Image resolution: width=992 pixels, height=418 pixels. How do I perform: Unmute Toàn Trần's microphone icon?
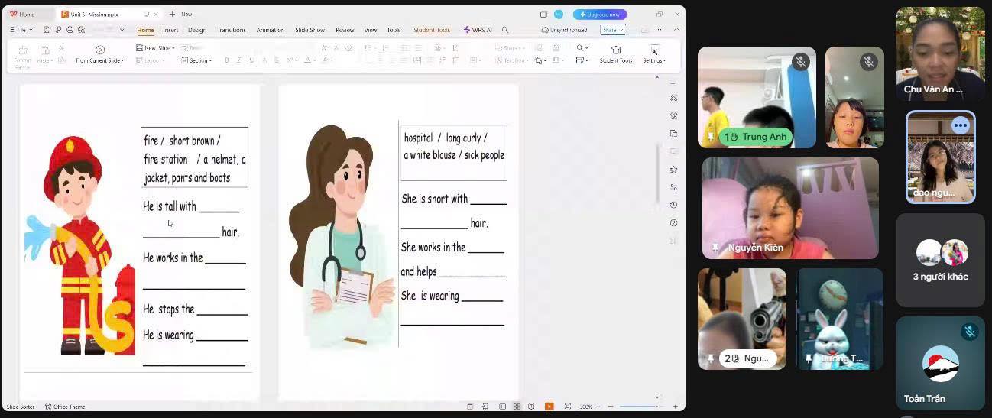969,331
